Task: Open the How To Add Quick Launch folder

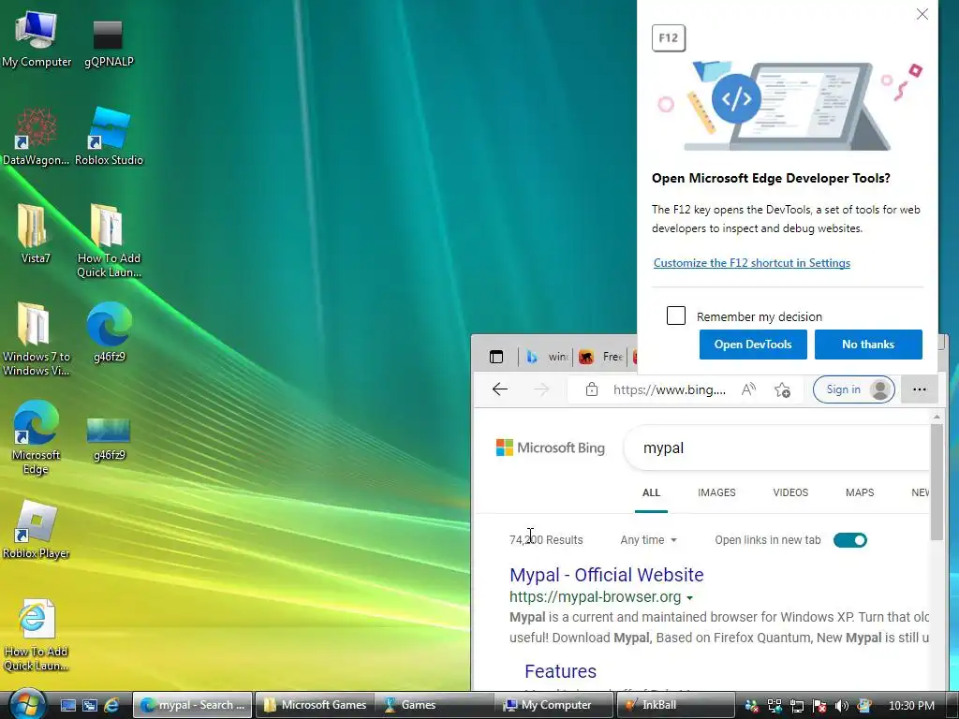Action: click(x=109, y=241)
